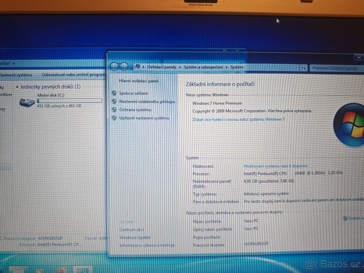
Task: Open Hlavní ovládací panel link
Action: tap(139, 81)
